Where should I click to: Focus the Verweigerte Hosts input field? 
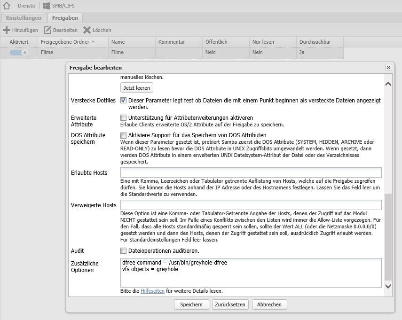[x=251, y=205]
